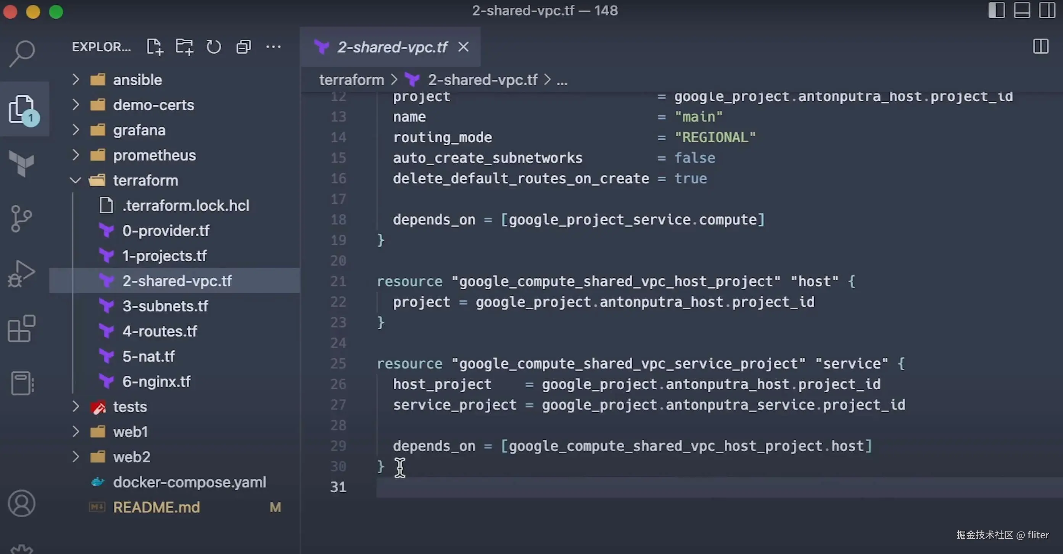Refresh the Explorer file tree
1063x554 pixels.
click(213, 47)
